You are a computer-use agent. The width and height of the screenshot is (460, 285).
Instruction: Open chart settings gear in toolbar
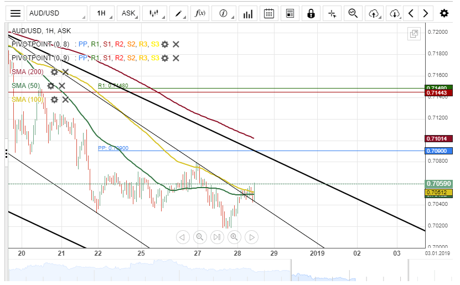tap(444, 13)
